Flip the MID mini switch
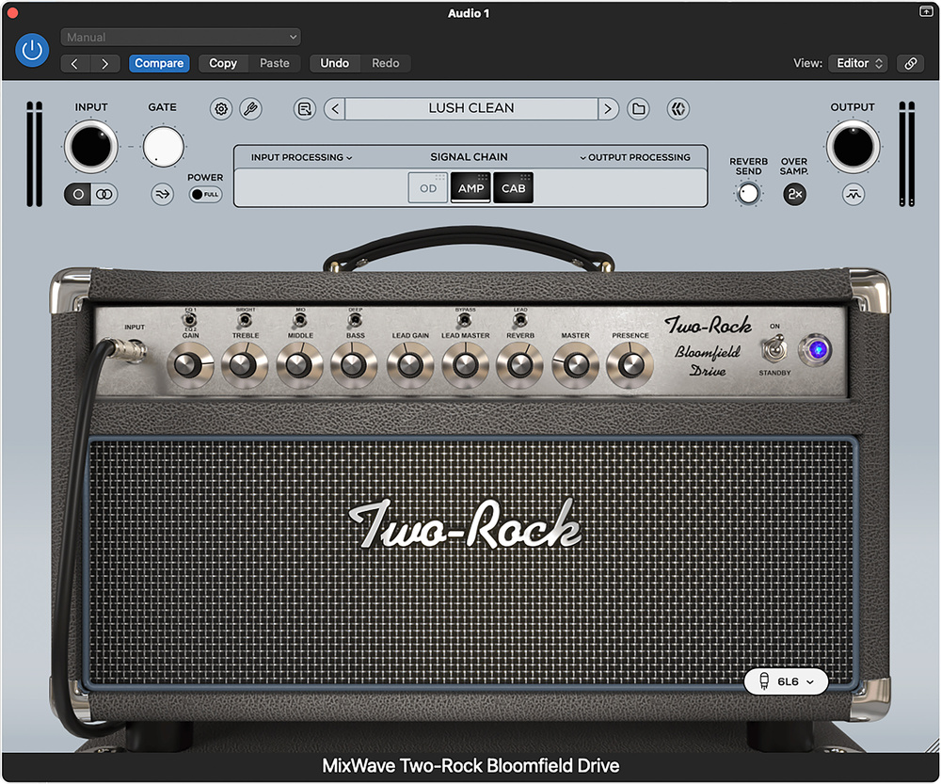 click(x=300, y=320)
